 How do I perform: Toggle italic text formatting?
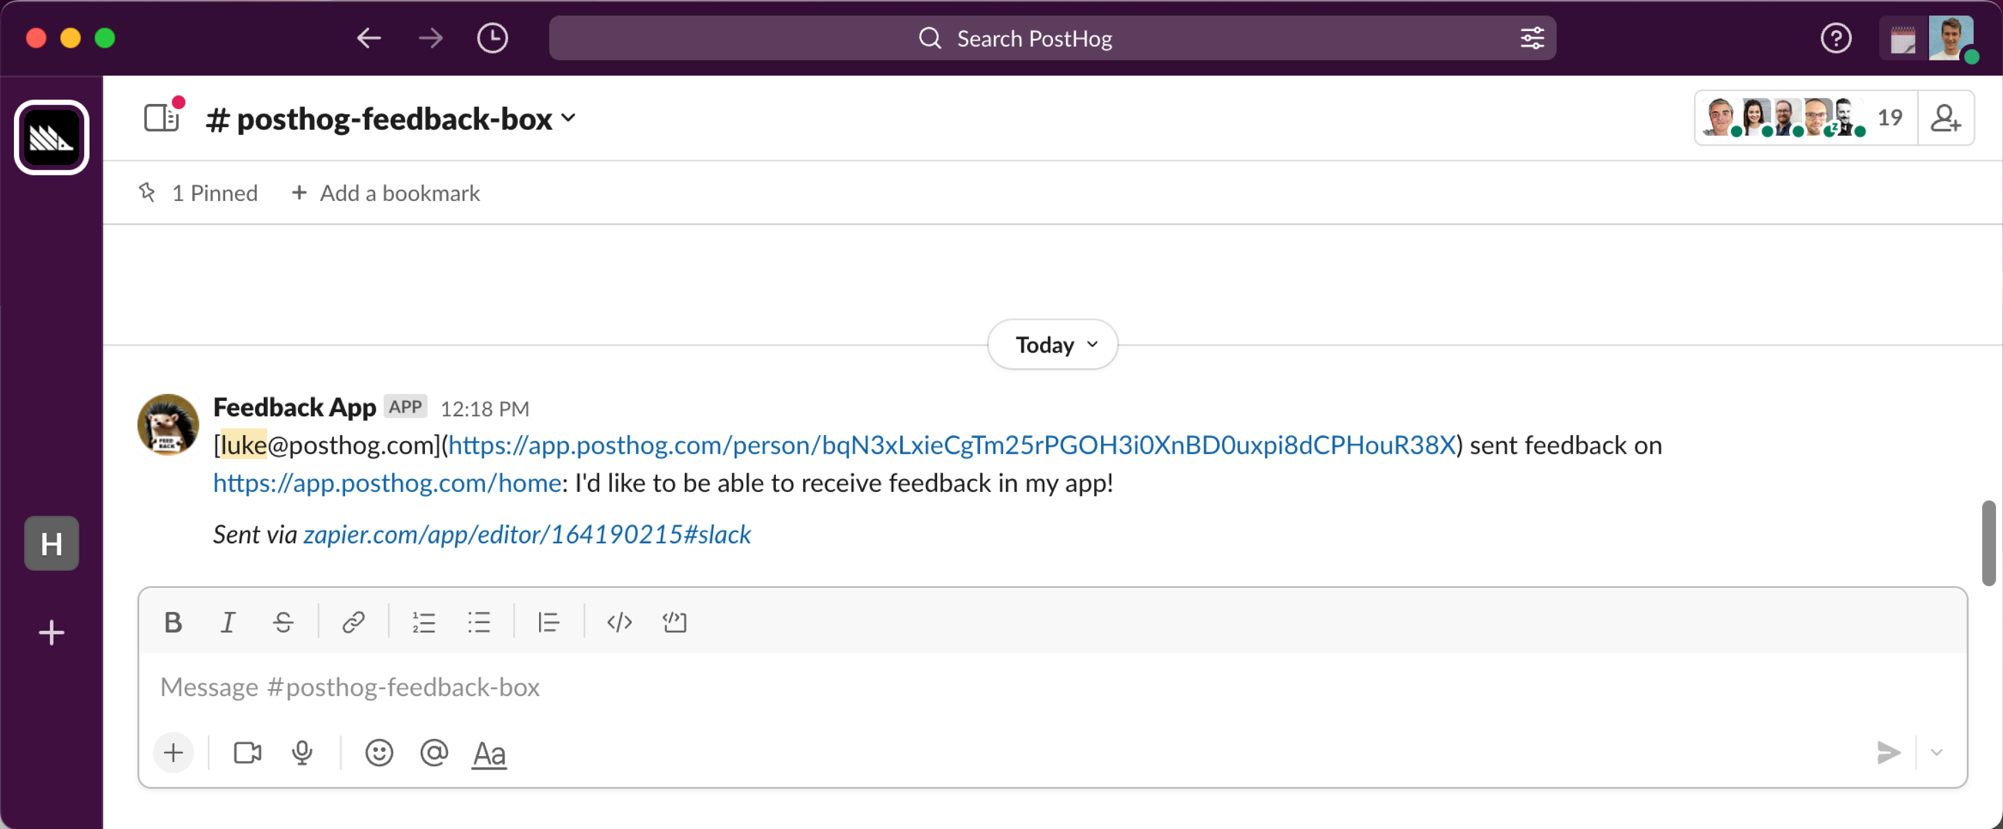click(227, 622)
